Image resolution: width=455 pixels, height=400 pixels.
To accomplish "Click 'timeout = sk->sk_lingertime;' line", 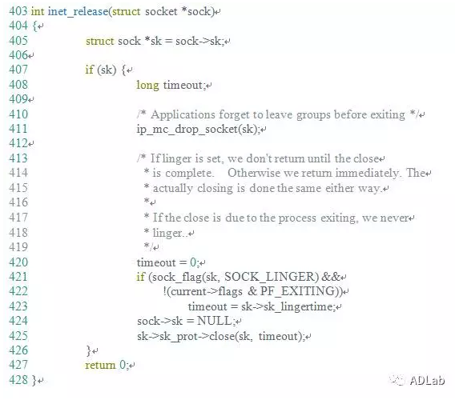I will [262, 306].
